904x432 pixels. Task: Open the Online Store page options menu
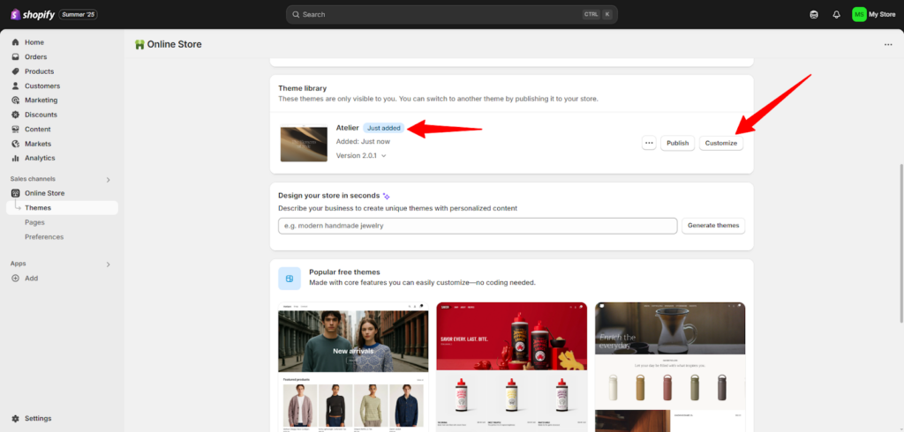click(x=887, y=44)
